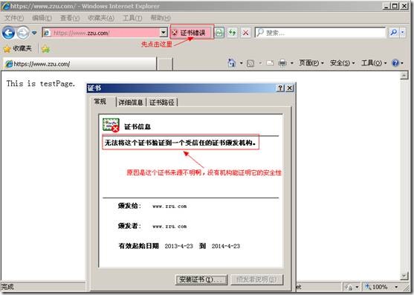The height and width of the screenshot is (295, 414).
Task: Click the page scrollbar up arrow
Action: pyautogui.click(x=404, y=76)
